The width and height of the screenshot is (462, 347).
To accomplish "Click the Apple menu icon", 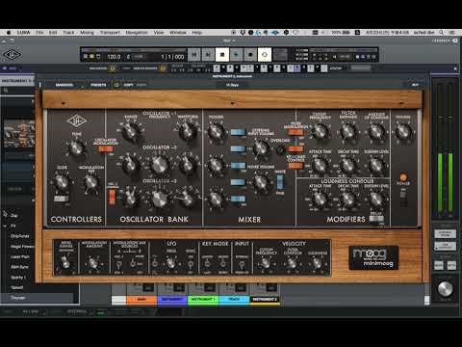I will pyautogui.click(x=9, y=33).
